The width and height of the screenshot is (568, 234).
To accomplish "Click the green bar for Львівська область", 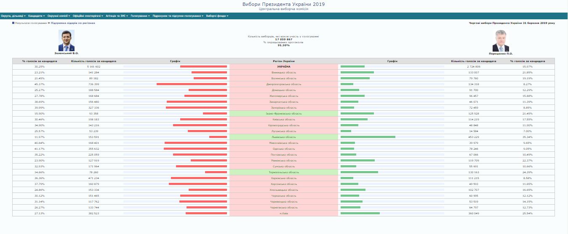I will [368, 137].
